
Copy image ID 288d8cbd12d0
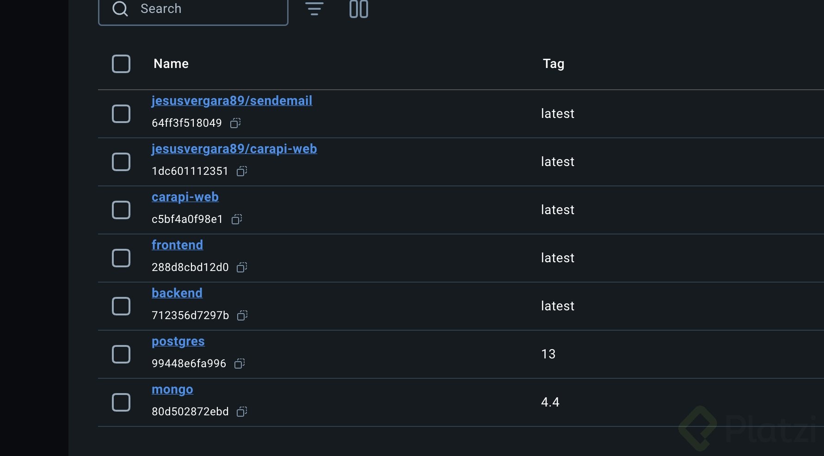pyautogui.click(x=242, y=267)
